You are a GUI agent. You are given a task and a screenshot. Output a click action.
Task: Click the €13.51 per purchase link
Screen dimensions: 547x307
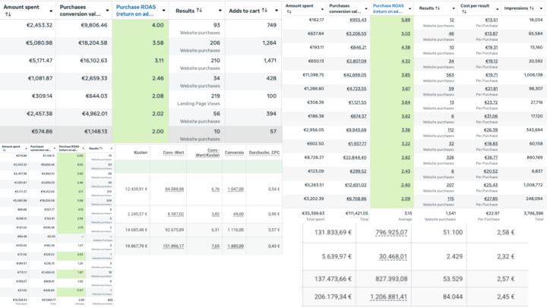(x=492, y=20)
